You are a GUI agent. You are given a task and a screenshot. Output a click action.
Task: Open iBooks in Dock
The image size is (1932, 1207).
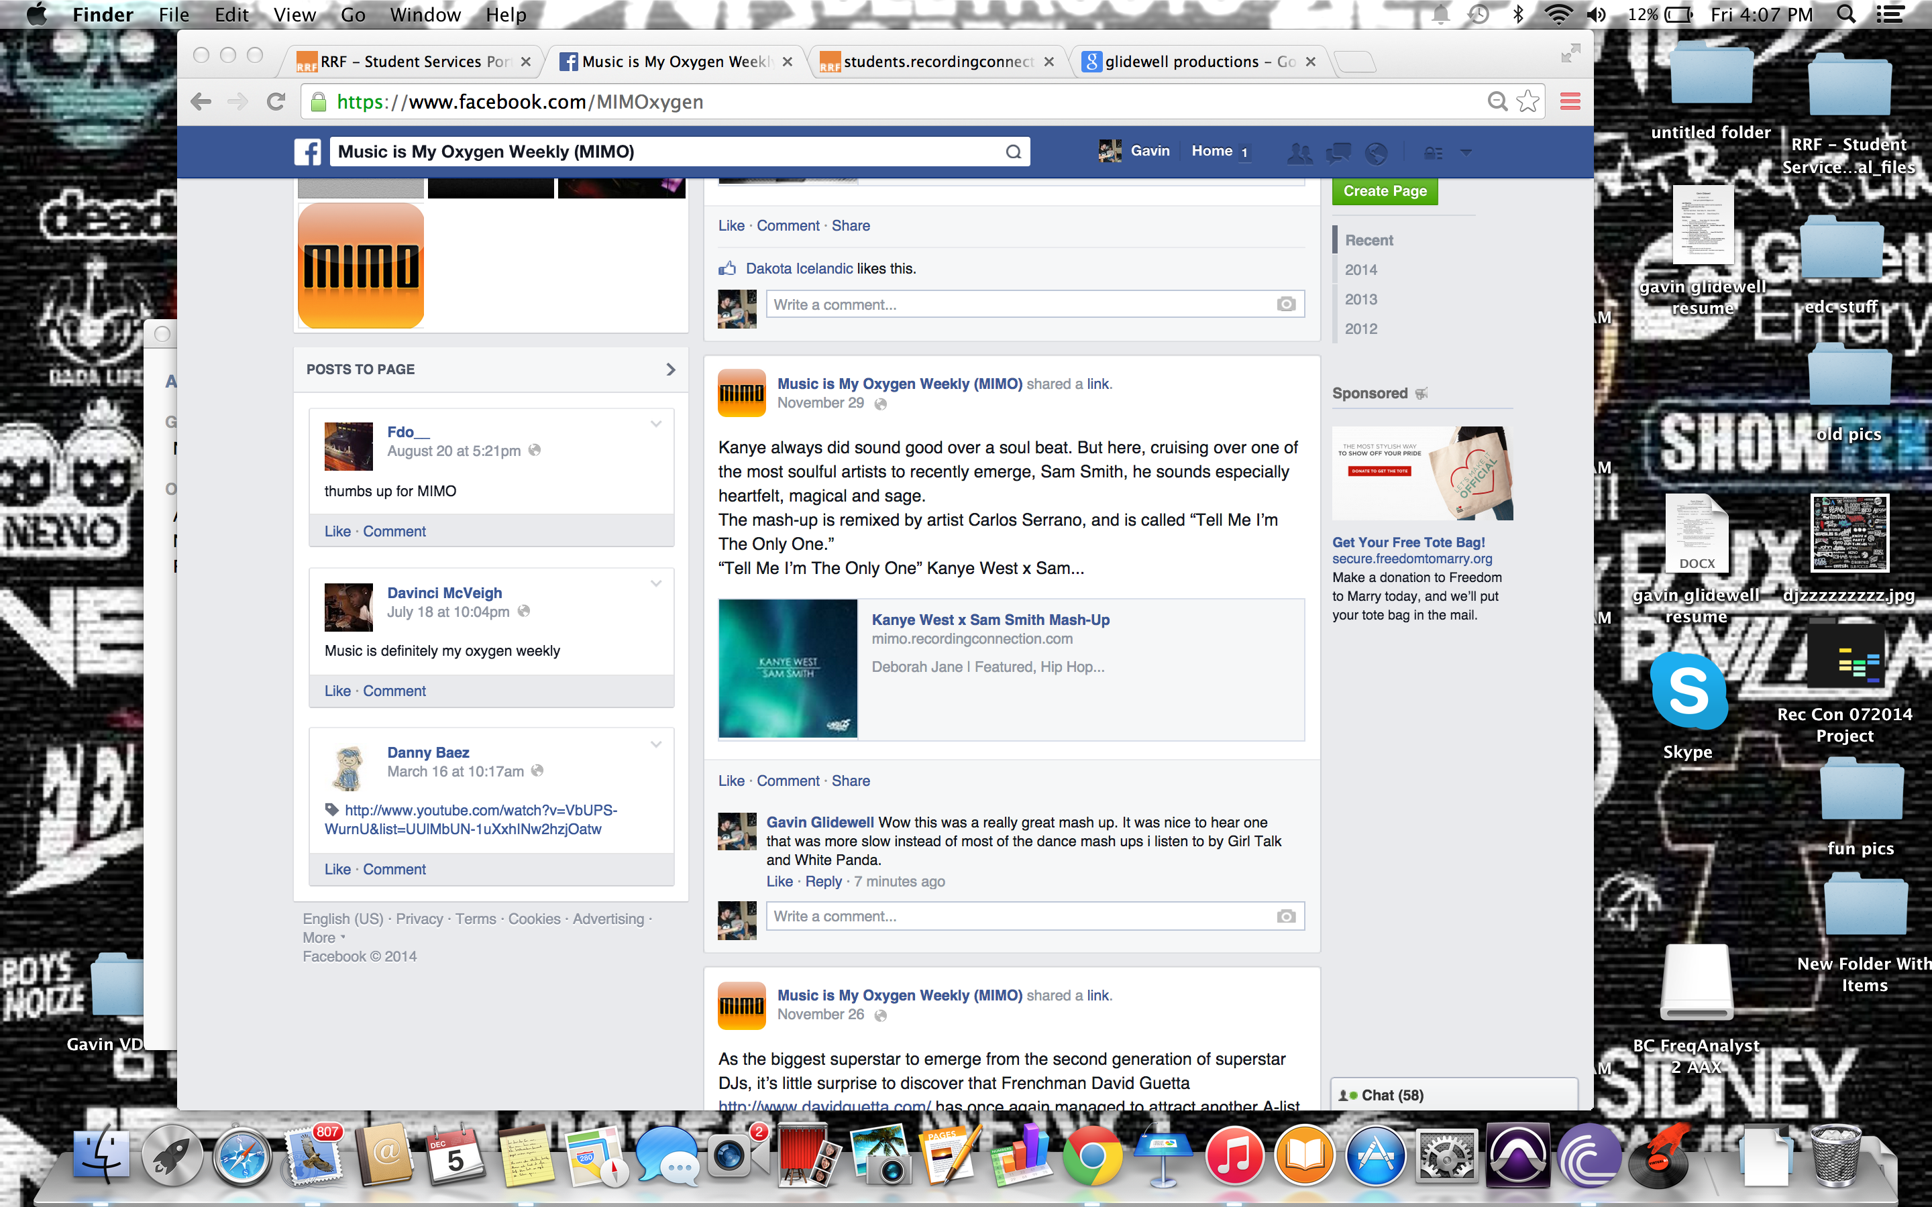1305,1157
